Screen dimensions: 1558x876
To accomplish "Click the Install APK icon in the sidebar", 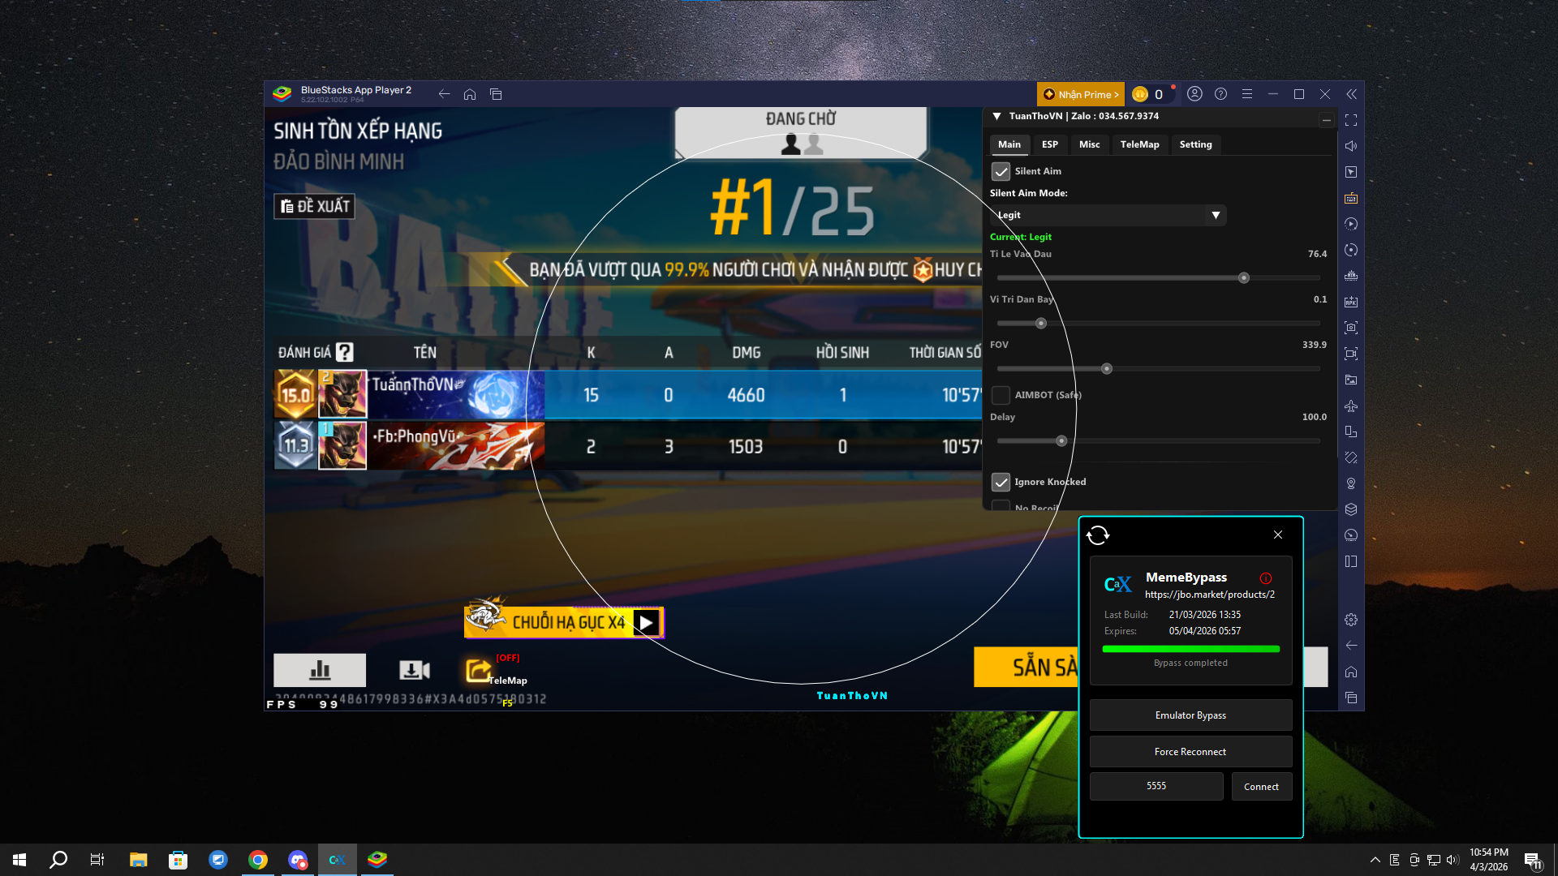I will point(1351,302).
